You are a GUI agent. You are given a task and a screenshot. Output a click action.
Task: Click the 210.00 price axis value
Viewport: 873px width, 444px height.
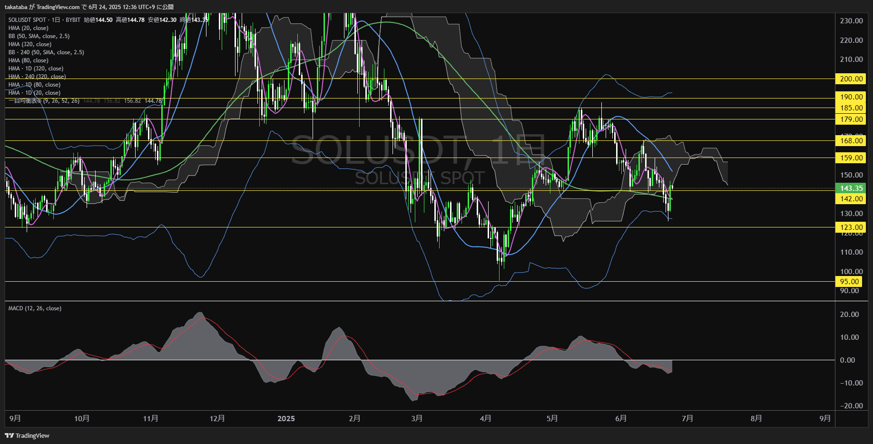[x=852, y=59]
